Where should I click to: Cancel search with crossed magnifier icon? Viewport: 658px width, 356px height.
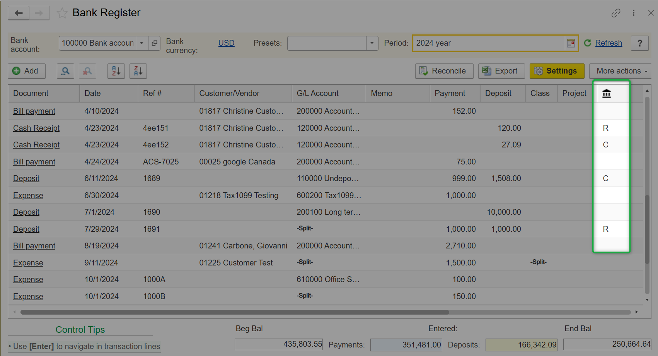point(88,71)
